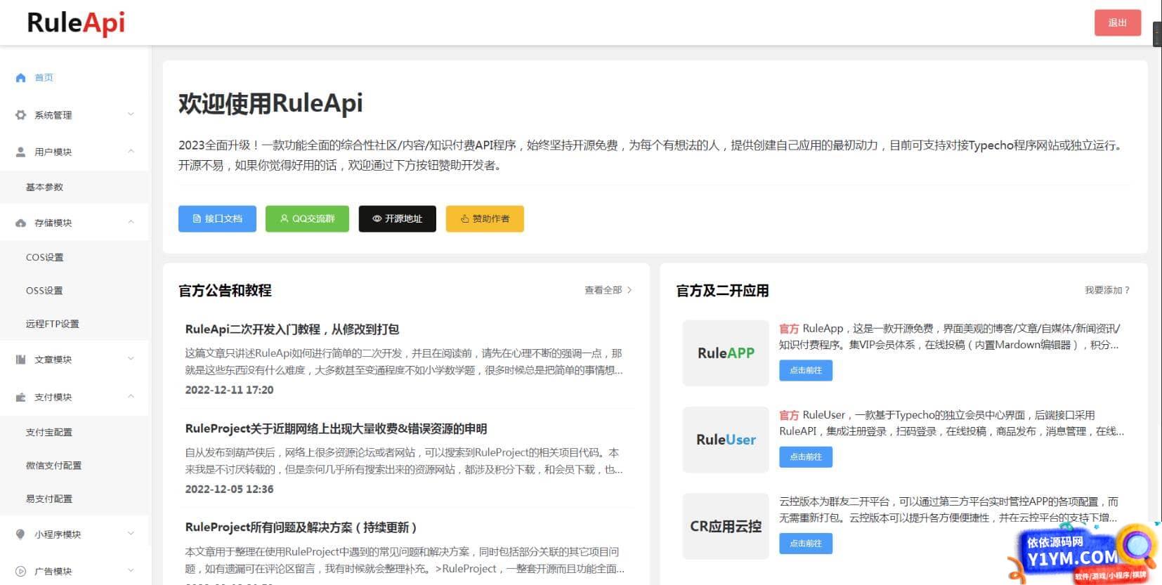Click 点击前往 for RuleUser
Viewport: 1162px width, 585px height.
pos(806,456)
